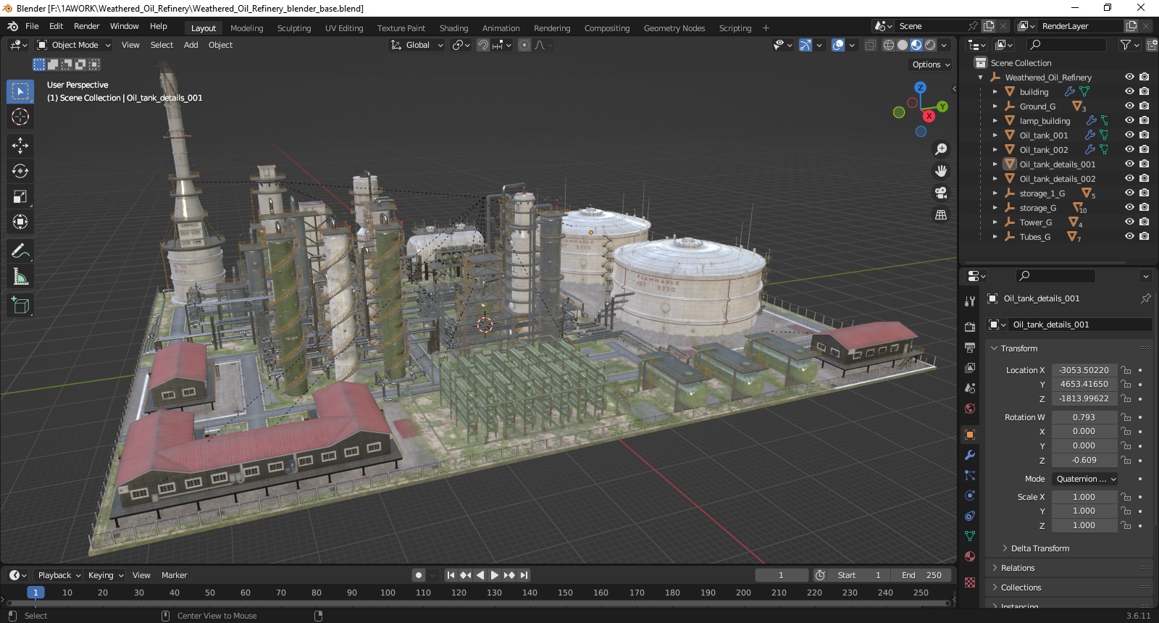Open the Object Data properties tab

[970, 536]
